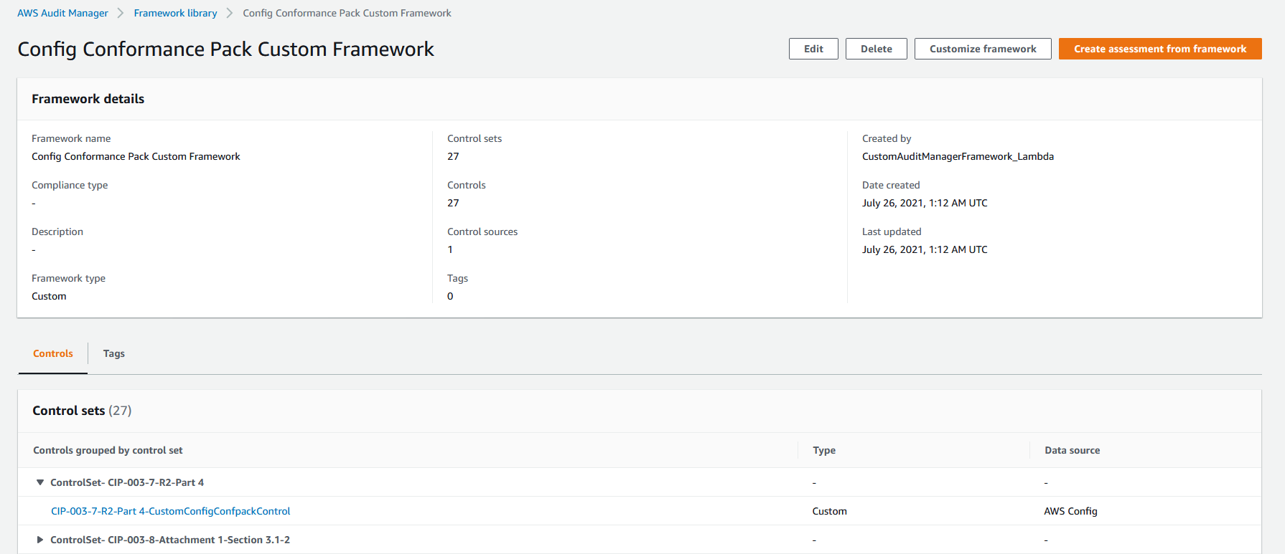Click the Date created value July 26, 2021

[925, 203]
